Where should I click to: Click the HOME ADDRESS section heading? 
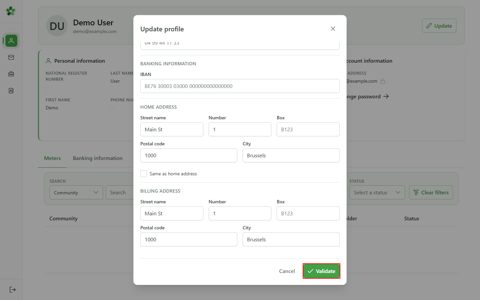coord(159,107)
